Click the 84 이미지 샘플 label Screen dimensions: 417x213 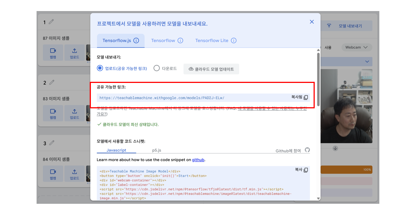point(56,159)
